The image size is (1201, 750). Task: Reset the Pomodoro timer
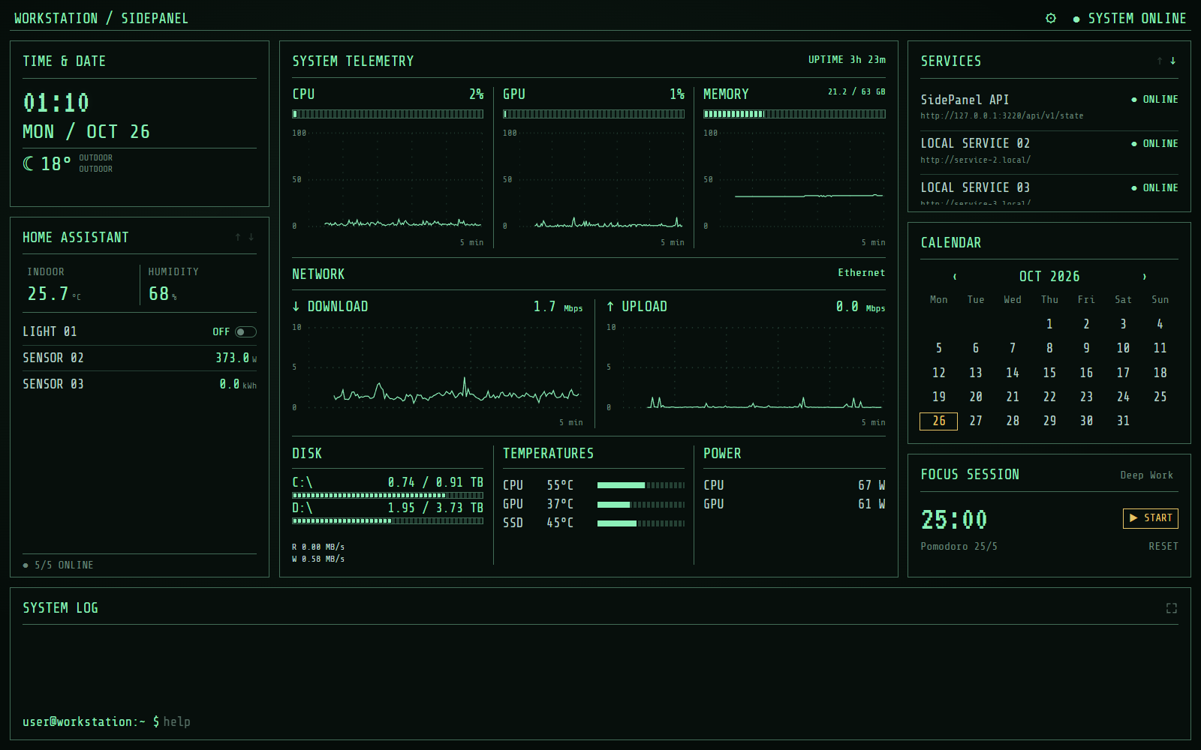[x=1163, y=547]
